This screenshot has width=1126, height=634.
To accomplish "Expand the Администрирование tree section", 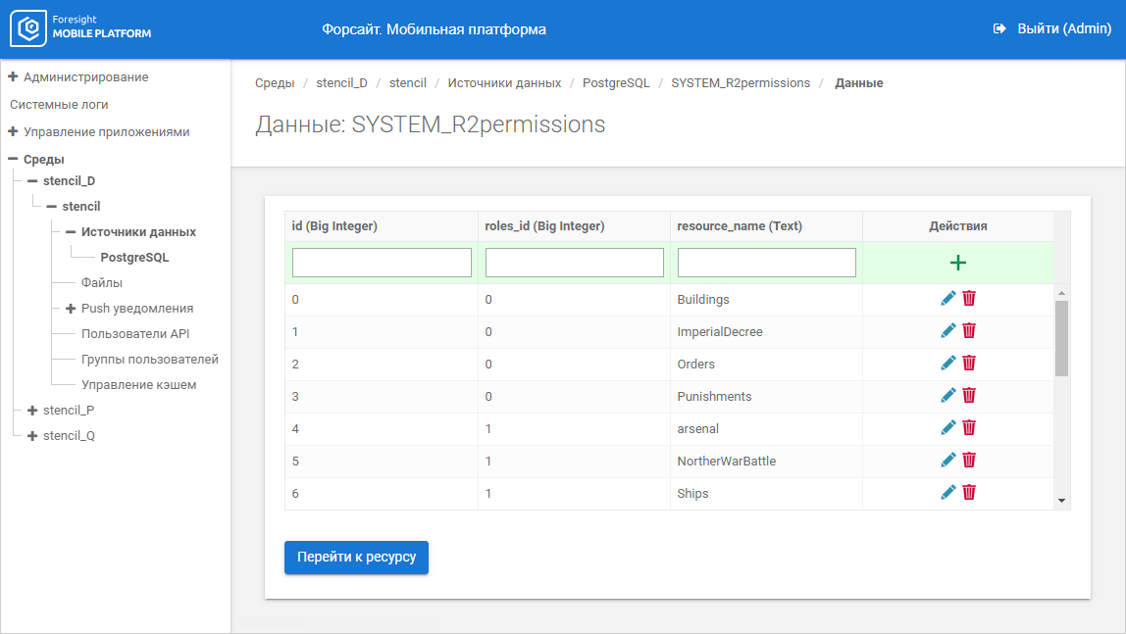I will point(14,76).
